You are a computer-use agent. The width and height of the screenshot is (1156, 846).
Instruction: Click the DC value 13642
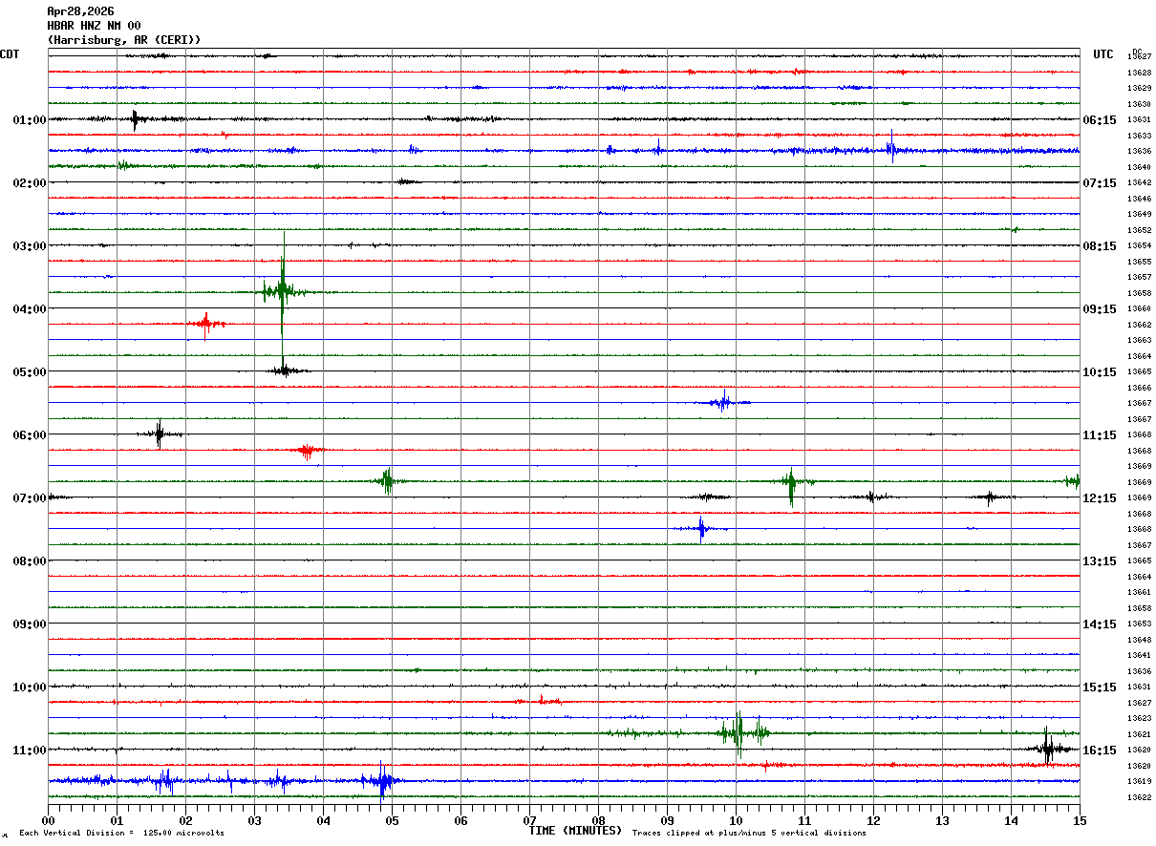(1139, 182)
